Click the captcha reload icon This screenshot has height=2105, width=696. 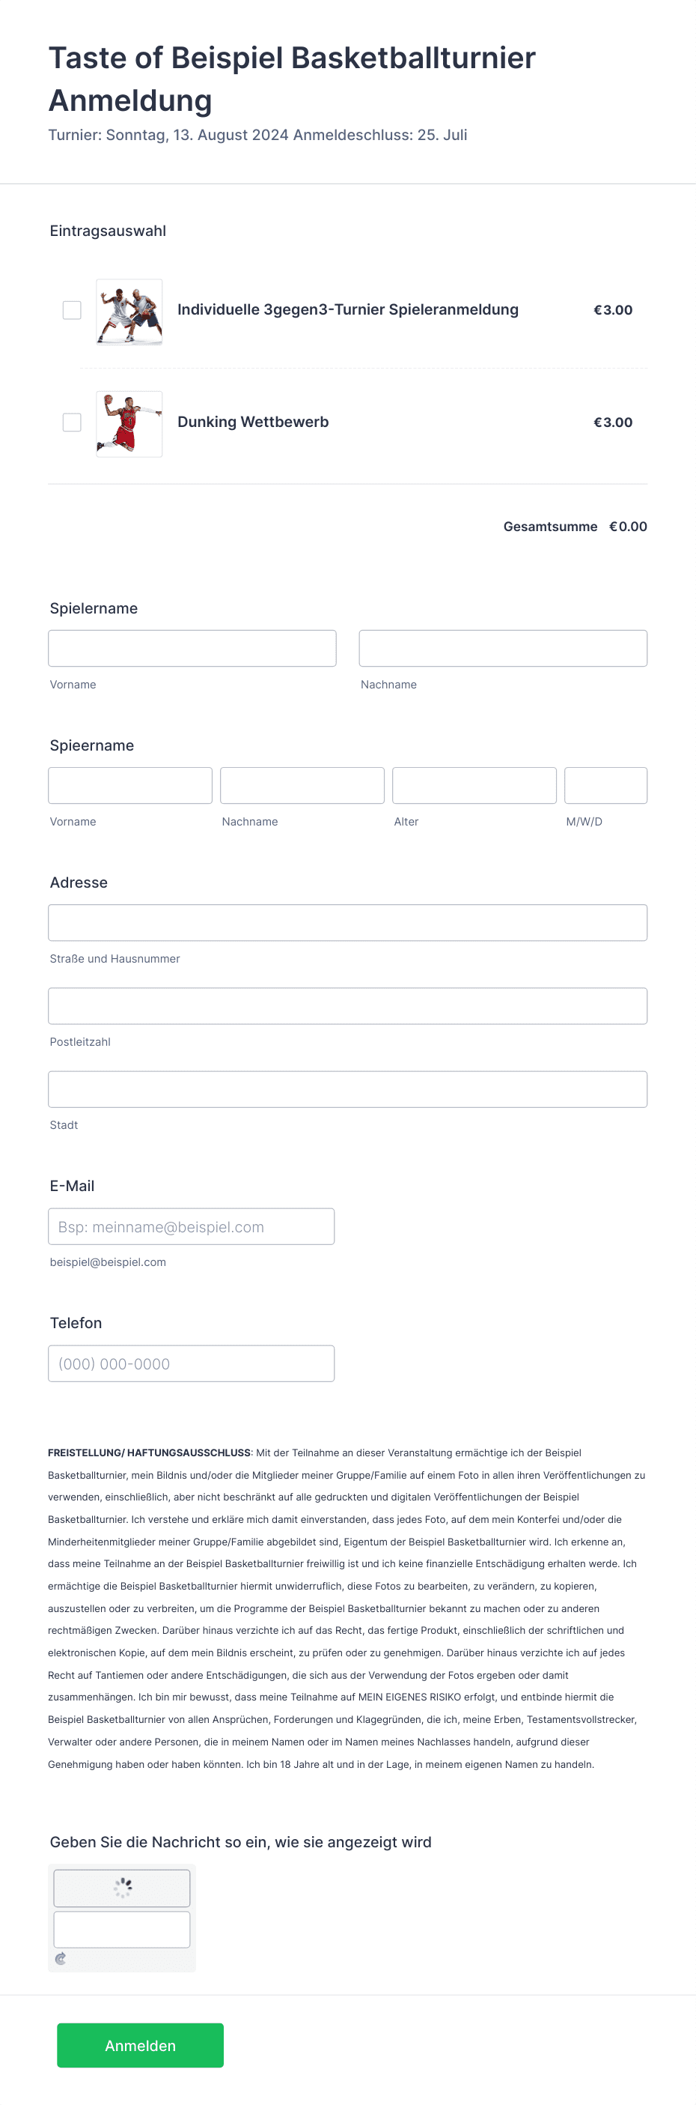[61, 1959]
